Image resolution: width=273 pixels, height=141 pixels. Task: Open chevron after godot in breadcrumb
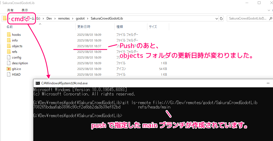88,18
